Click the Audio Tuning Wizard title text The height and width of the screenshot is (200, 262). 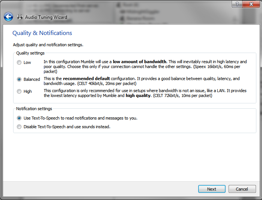46,17
